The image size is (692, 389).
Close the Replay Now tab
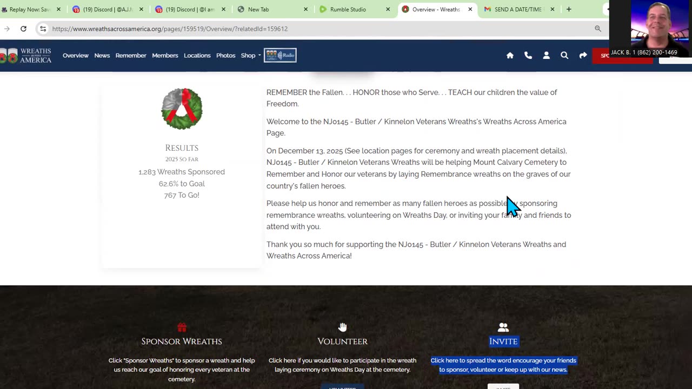click(58, 9)
